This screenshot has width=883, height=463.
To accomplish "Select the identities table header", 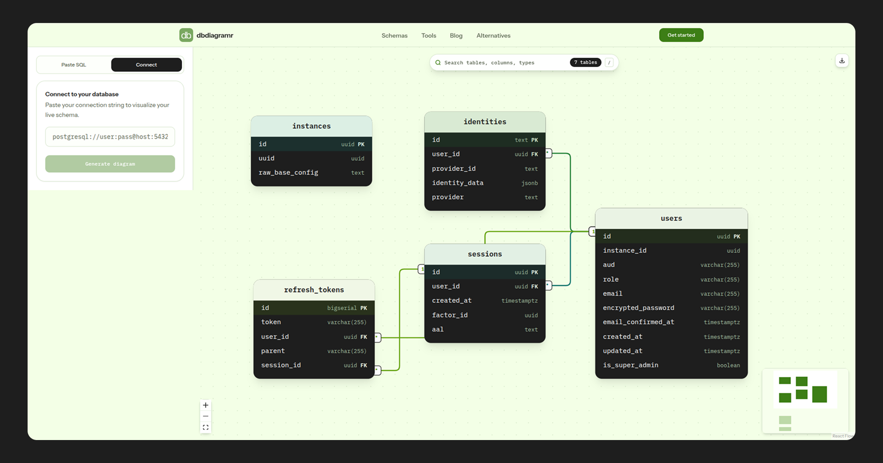I will (485, 122).
